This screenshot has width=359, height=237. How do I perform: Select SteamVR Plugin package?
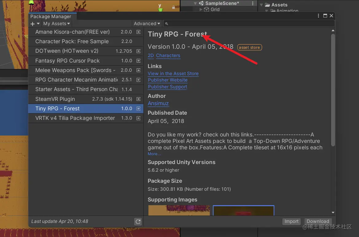tap(86, 99)
